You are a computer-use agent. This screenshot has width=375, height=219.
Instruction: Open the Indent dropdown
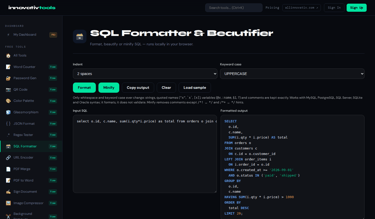[145, 74]
